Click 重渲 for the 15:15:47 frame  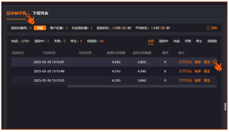pos(207,62)
